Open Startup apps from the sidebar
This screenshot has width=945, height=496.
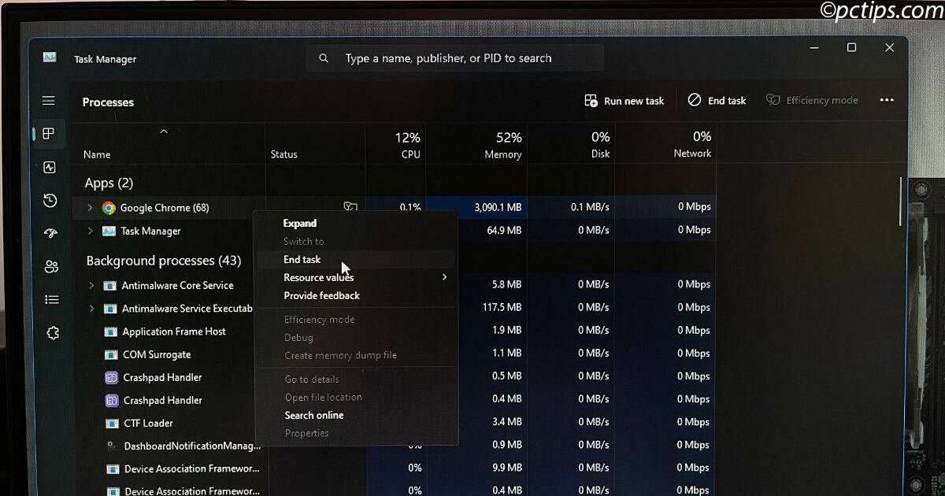[x=49, y=234]
